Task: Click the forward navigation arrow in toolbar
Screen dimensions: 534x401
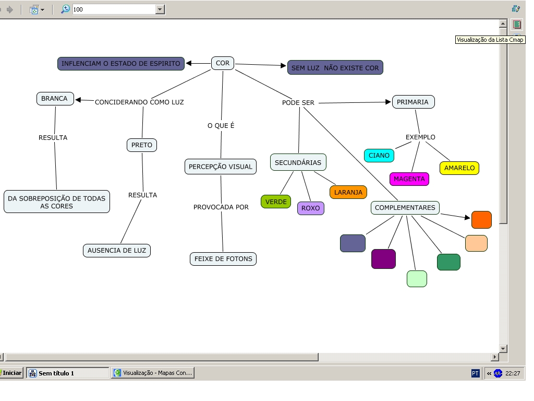Action: point(9,9)
